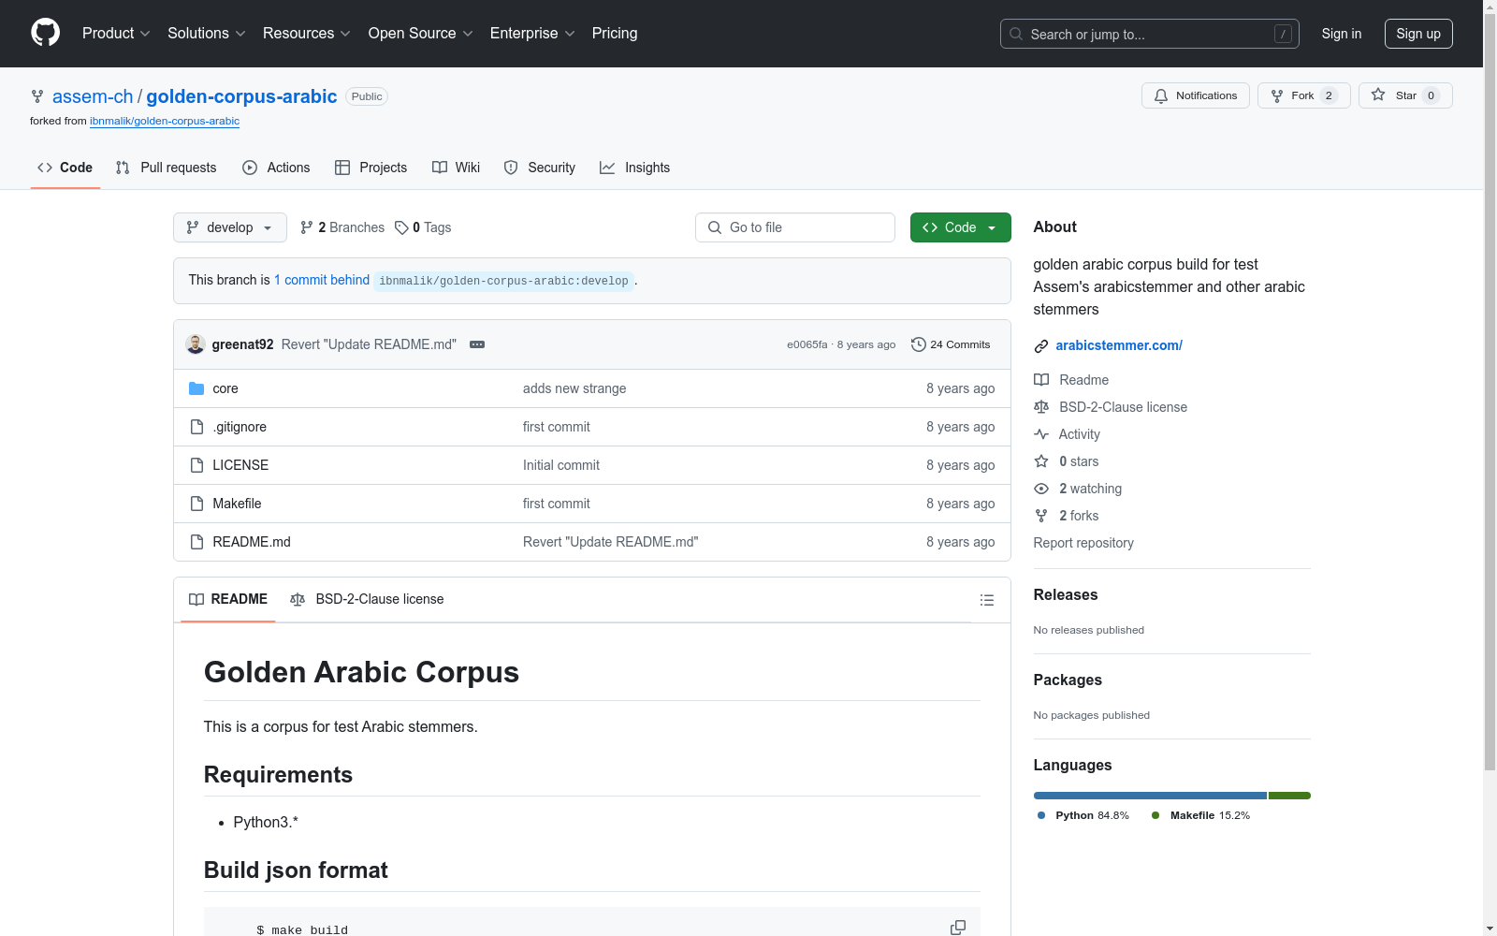Click the Activity pulse icon
Screen dimensions: 1497x936
coord(1041,434)
